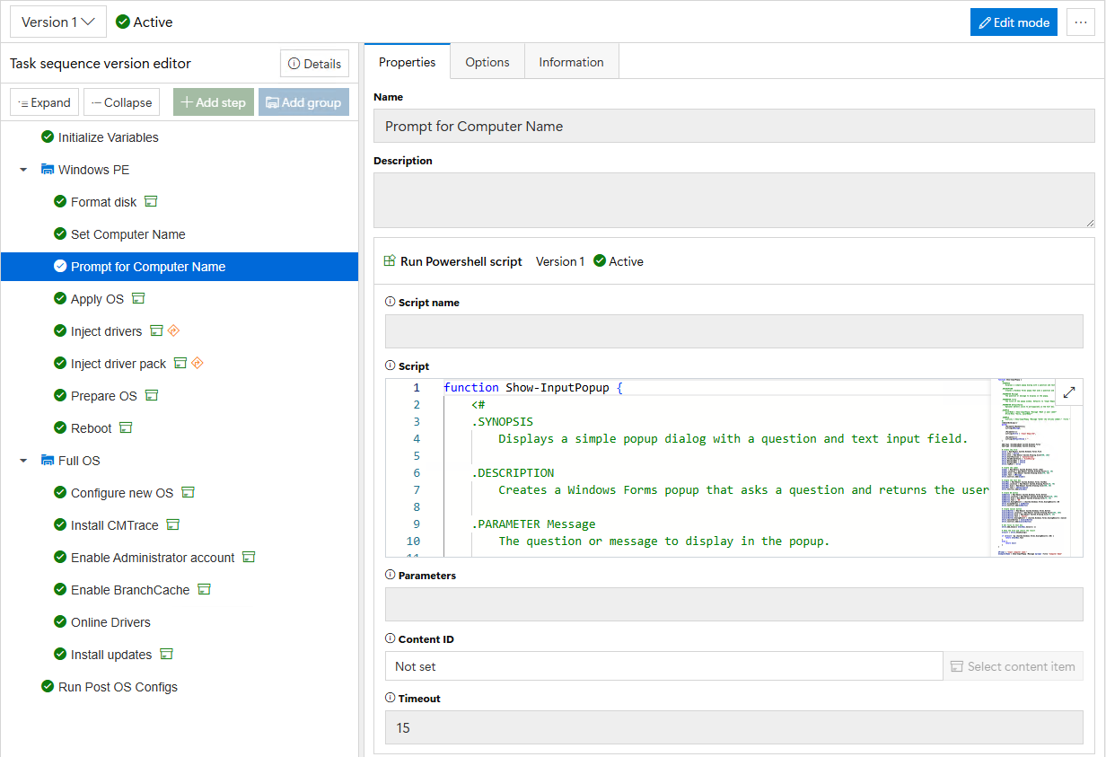
Task: Click the content icon next to Reboot
Action: pyautogui.click(x=126, y=427)
